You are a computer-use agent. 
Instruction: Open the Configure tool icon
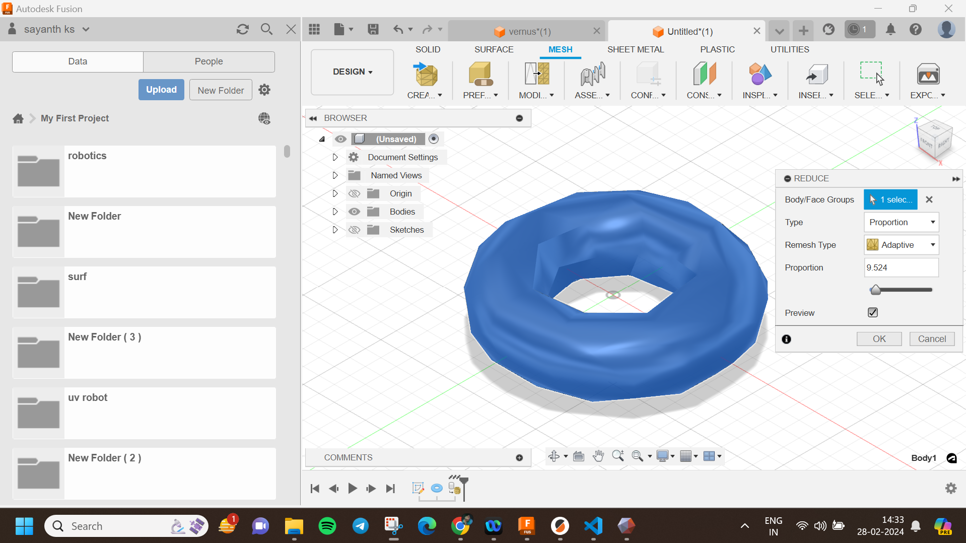pyautogui.click(x=649, y=75)
